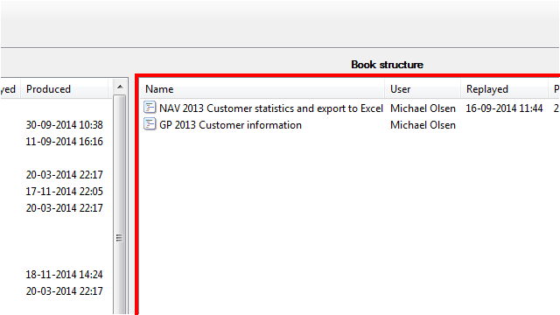Click the vertical scrollbar thumb grip

point(119,238)
